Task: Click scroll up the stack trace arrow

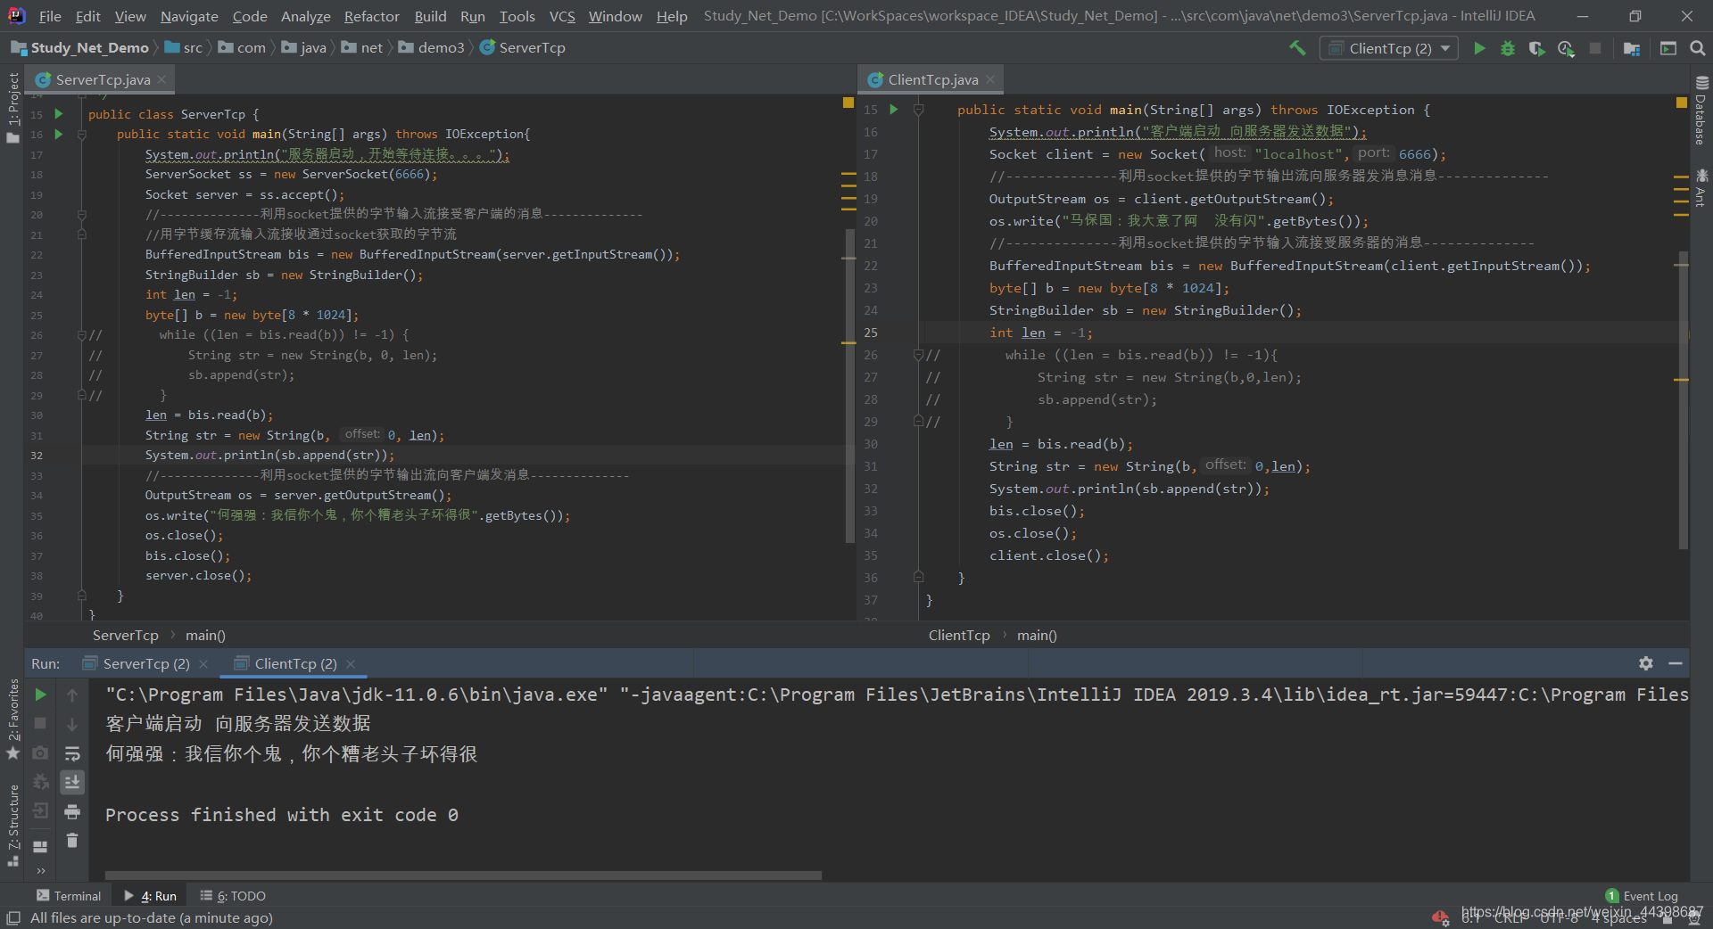Action: (72, 695)
